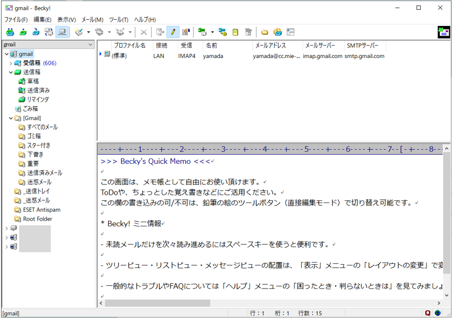Click the blue tray receive mail icon

pos(36,32)
